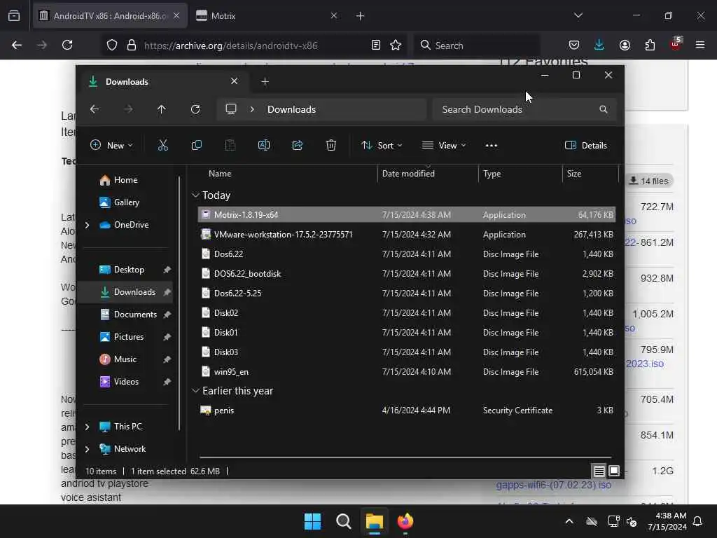Go back in File Explorer
The height and width of the screenshot is (538, 717).
[x=95, y=109]
